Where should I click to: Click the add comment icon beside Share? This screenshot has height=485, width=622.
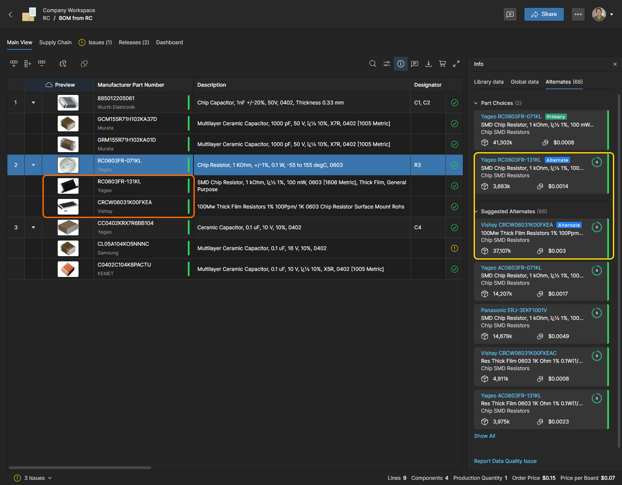(x=510, y=14)
